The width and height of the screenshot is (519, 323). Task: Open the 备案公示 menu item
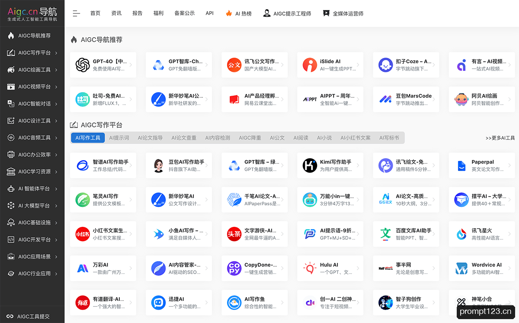coord(185,13)
